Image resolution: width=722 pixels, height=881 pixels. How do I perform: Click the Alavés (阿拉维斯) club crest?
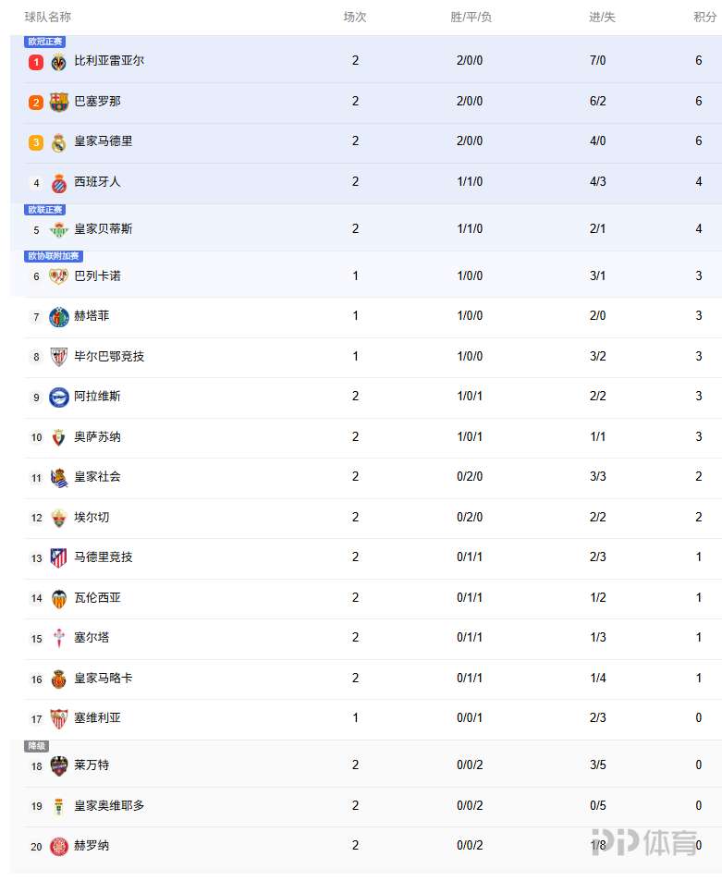point(59,397)
